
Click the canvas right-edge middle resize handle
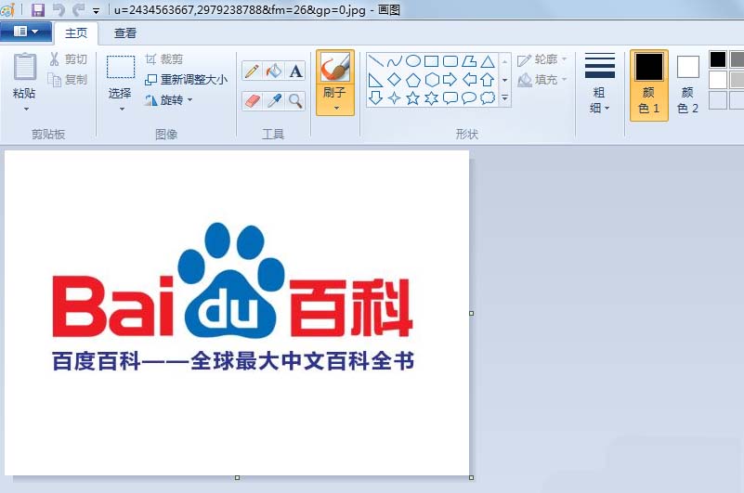pyautogui.click(x=471, y=313)
